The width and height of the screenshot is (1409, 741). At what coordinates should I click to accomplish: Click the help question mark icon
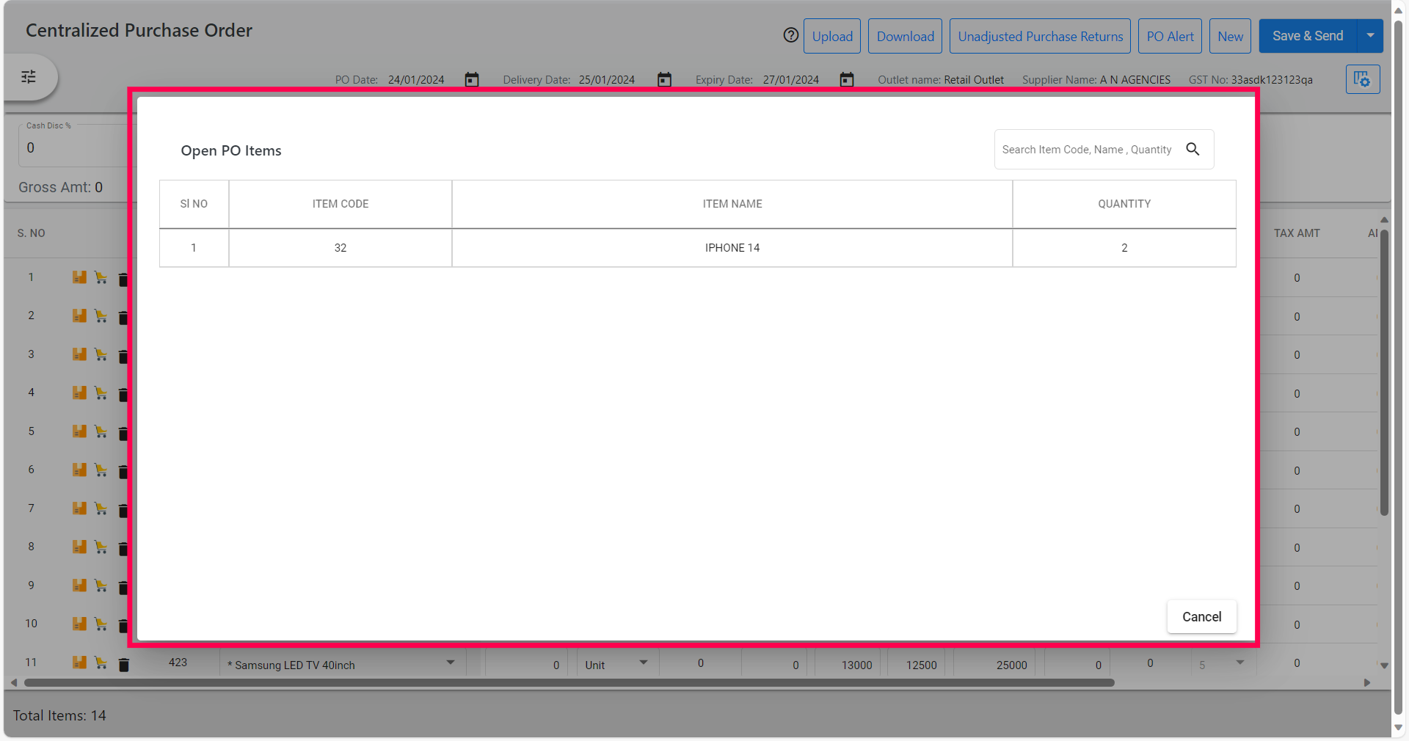790,35
